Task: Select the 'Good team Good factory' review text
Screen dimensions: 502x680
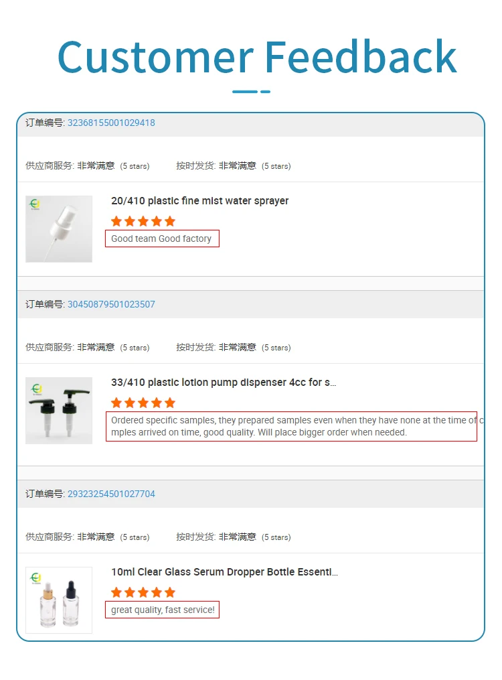Action: (x=161, y=239)
